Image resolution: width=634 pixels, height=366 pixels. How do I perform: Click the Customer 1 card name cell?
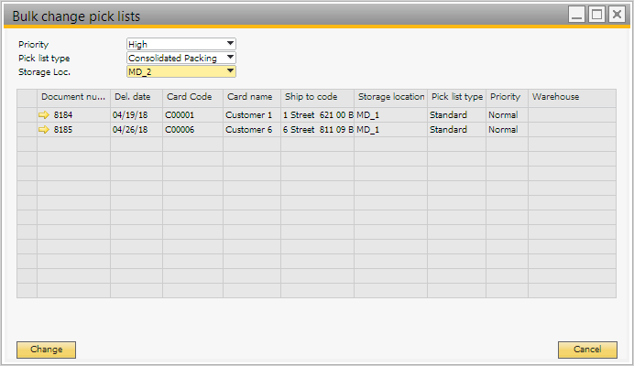251,115
